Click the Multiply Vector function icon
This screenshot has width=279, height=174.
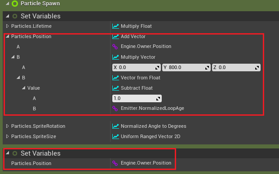pos(115,57)
